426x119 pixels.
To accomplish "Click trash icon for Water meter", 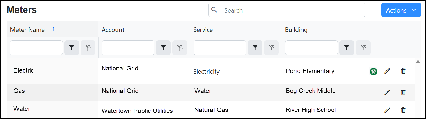I will point(403,110).
